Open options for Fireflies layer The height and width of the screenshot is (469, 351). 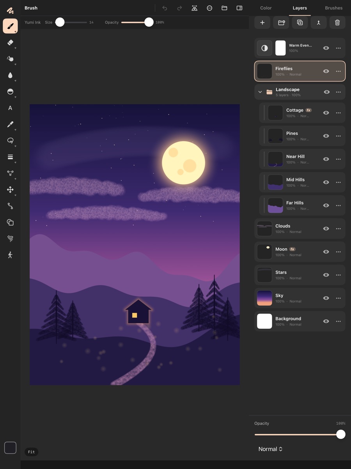[x=338, y=71]
